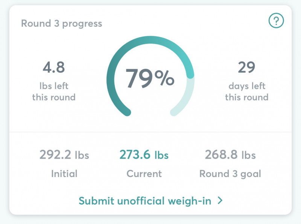Tap the Current label
Screen dimensions: 301x224
tap(144, 174)
